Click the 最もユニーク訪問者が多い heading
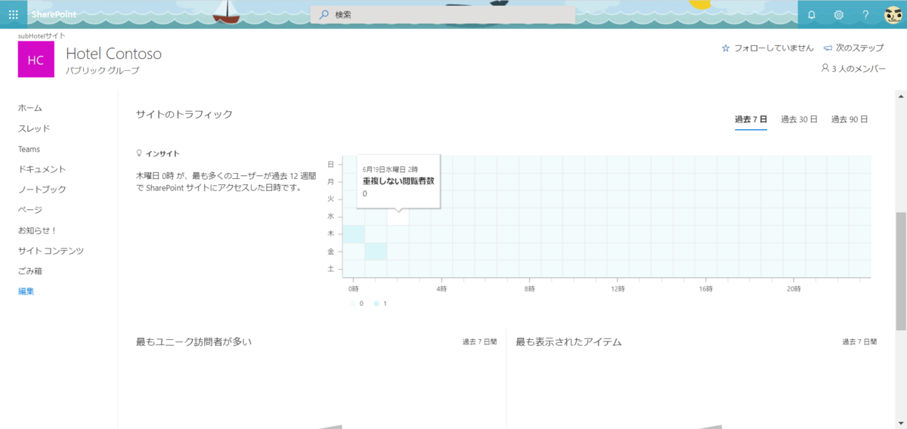The height and width of the screenshot is (429, 907). (x=193, y=342)
